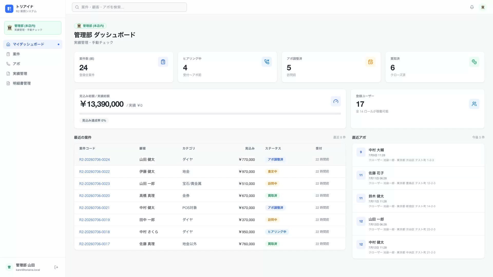Click the 見込み column header
This screenshot has width=493, height=277.
pyautogui.click(x=250, y=149)
